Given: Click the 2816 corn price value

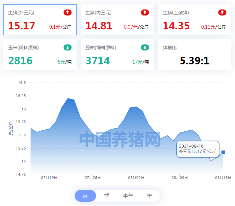Looking at the screenshot, I should 20,61.
